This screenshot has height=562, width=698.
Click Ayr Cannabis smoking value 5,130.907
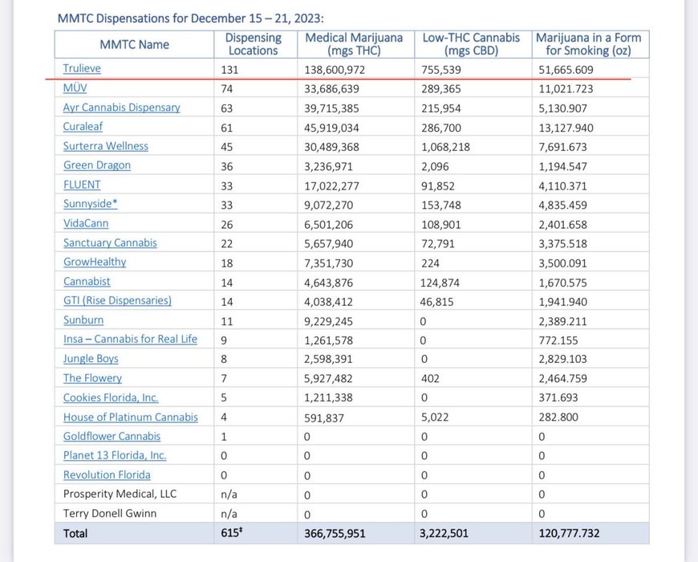tap(562, 108)
